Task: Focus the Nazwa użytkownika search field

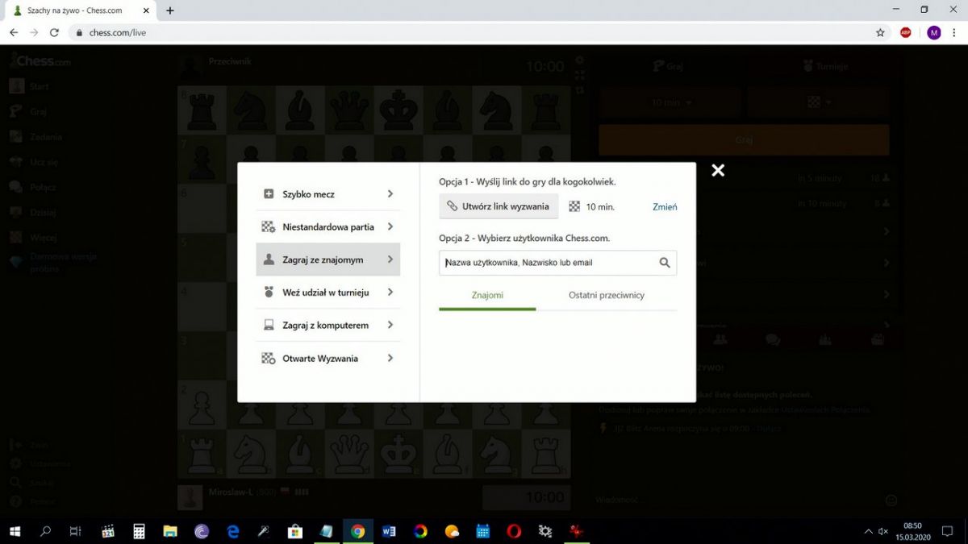Action: 557,263
